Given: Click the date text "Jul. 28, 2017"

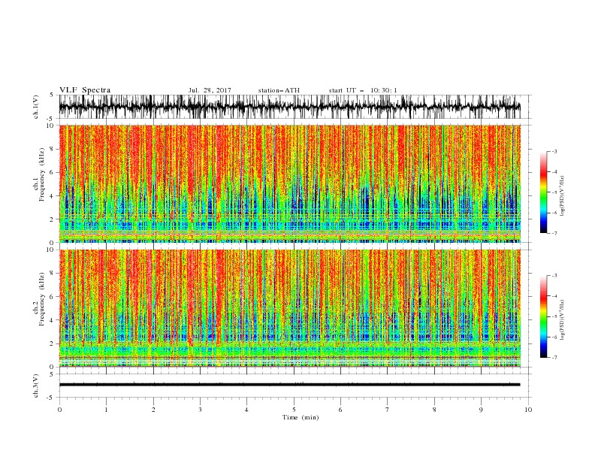Looking at the screenshot, I should [x=210, y=90].
